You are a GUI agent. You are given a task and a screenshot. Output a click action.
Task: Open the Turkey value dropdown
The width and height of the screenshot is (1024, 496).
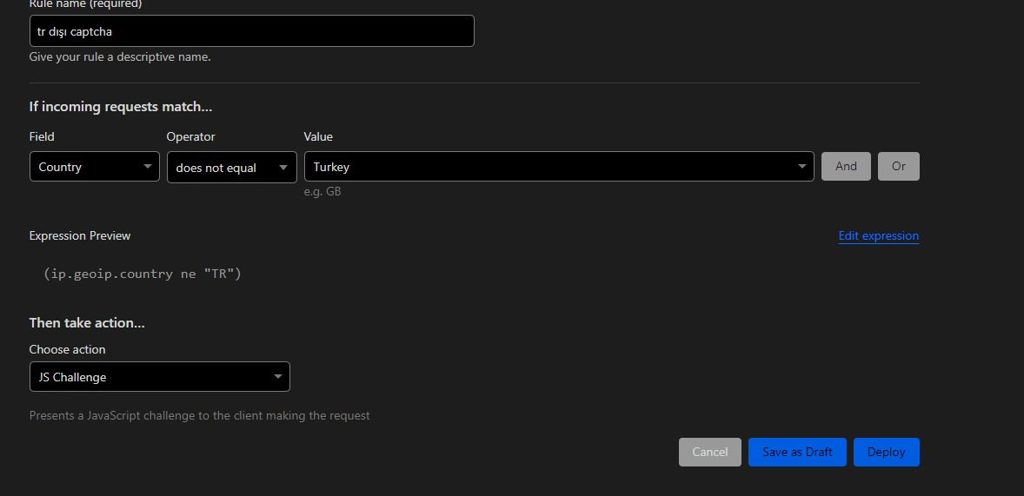tap(559, 167)
